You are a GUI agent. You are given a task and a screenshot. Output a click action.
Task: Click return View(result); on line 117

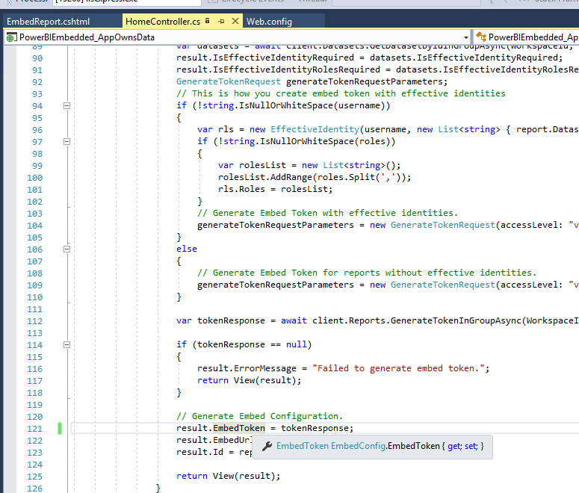pyautogui.click(x=250, y=380)
